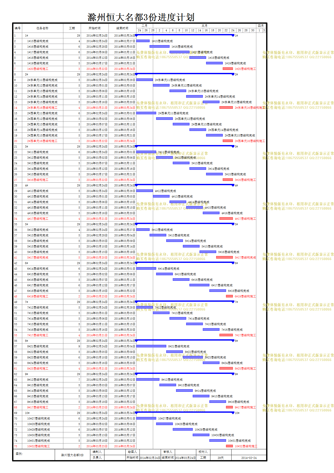
Task: Select task name 2#东单元14层结构完成 in the table
Action: (x=42, y=97)
